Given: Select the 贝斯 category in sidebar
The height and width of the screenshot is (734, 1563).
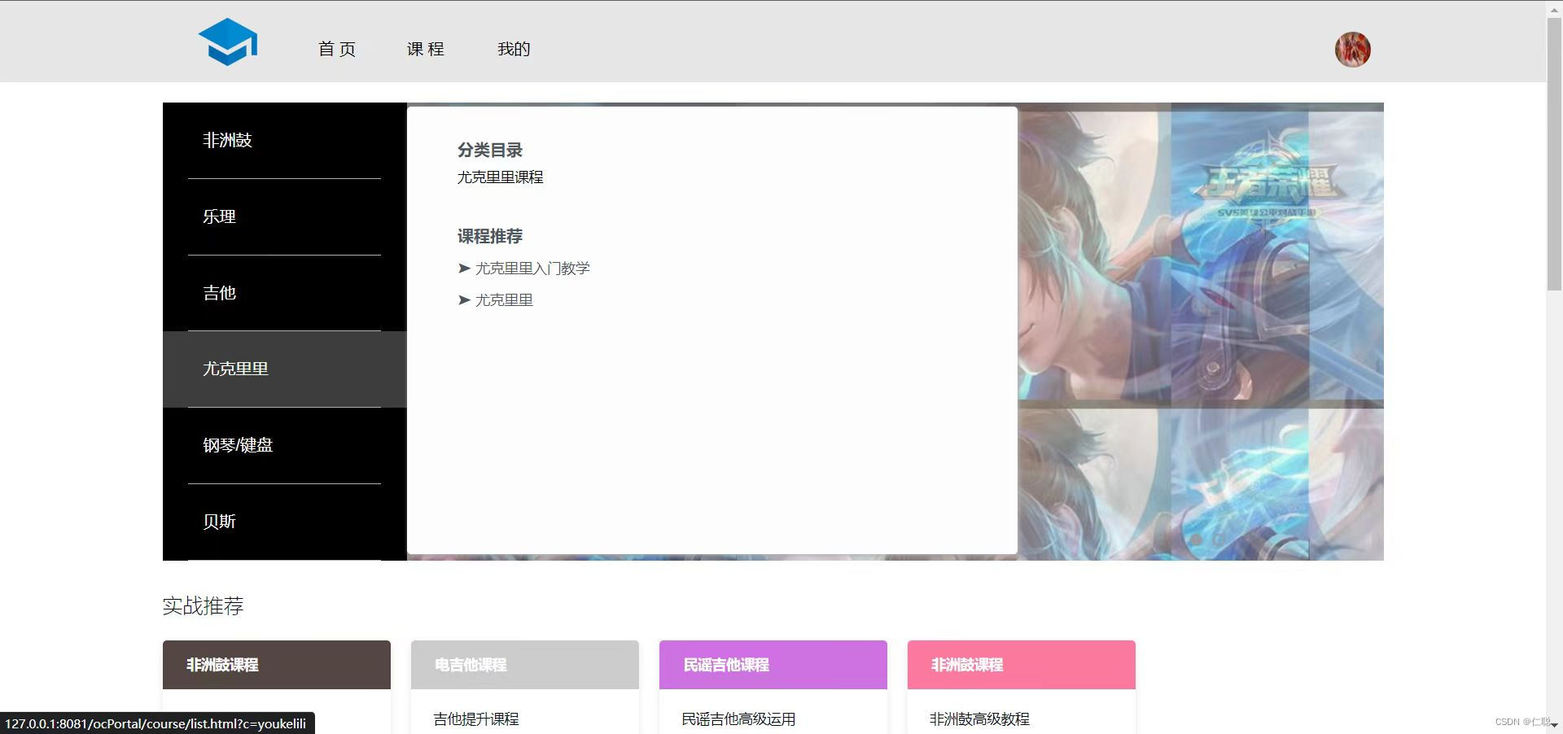Looking at the screenshot, I should click(284, 522).
